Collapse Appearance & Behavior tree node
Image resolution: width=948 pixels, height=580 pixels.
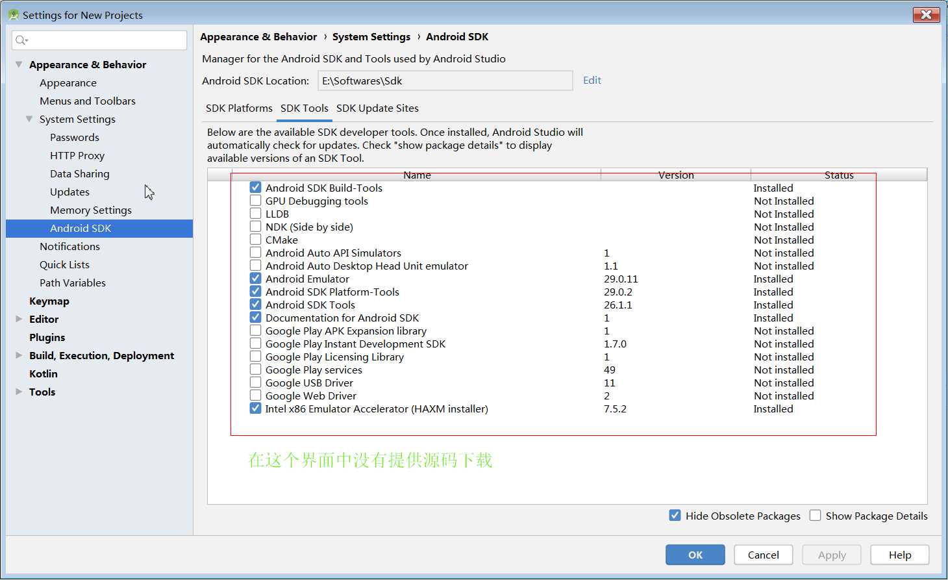[19, 64]
